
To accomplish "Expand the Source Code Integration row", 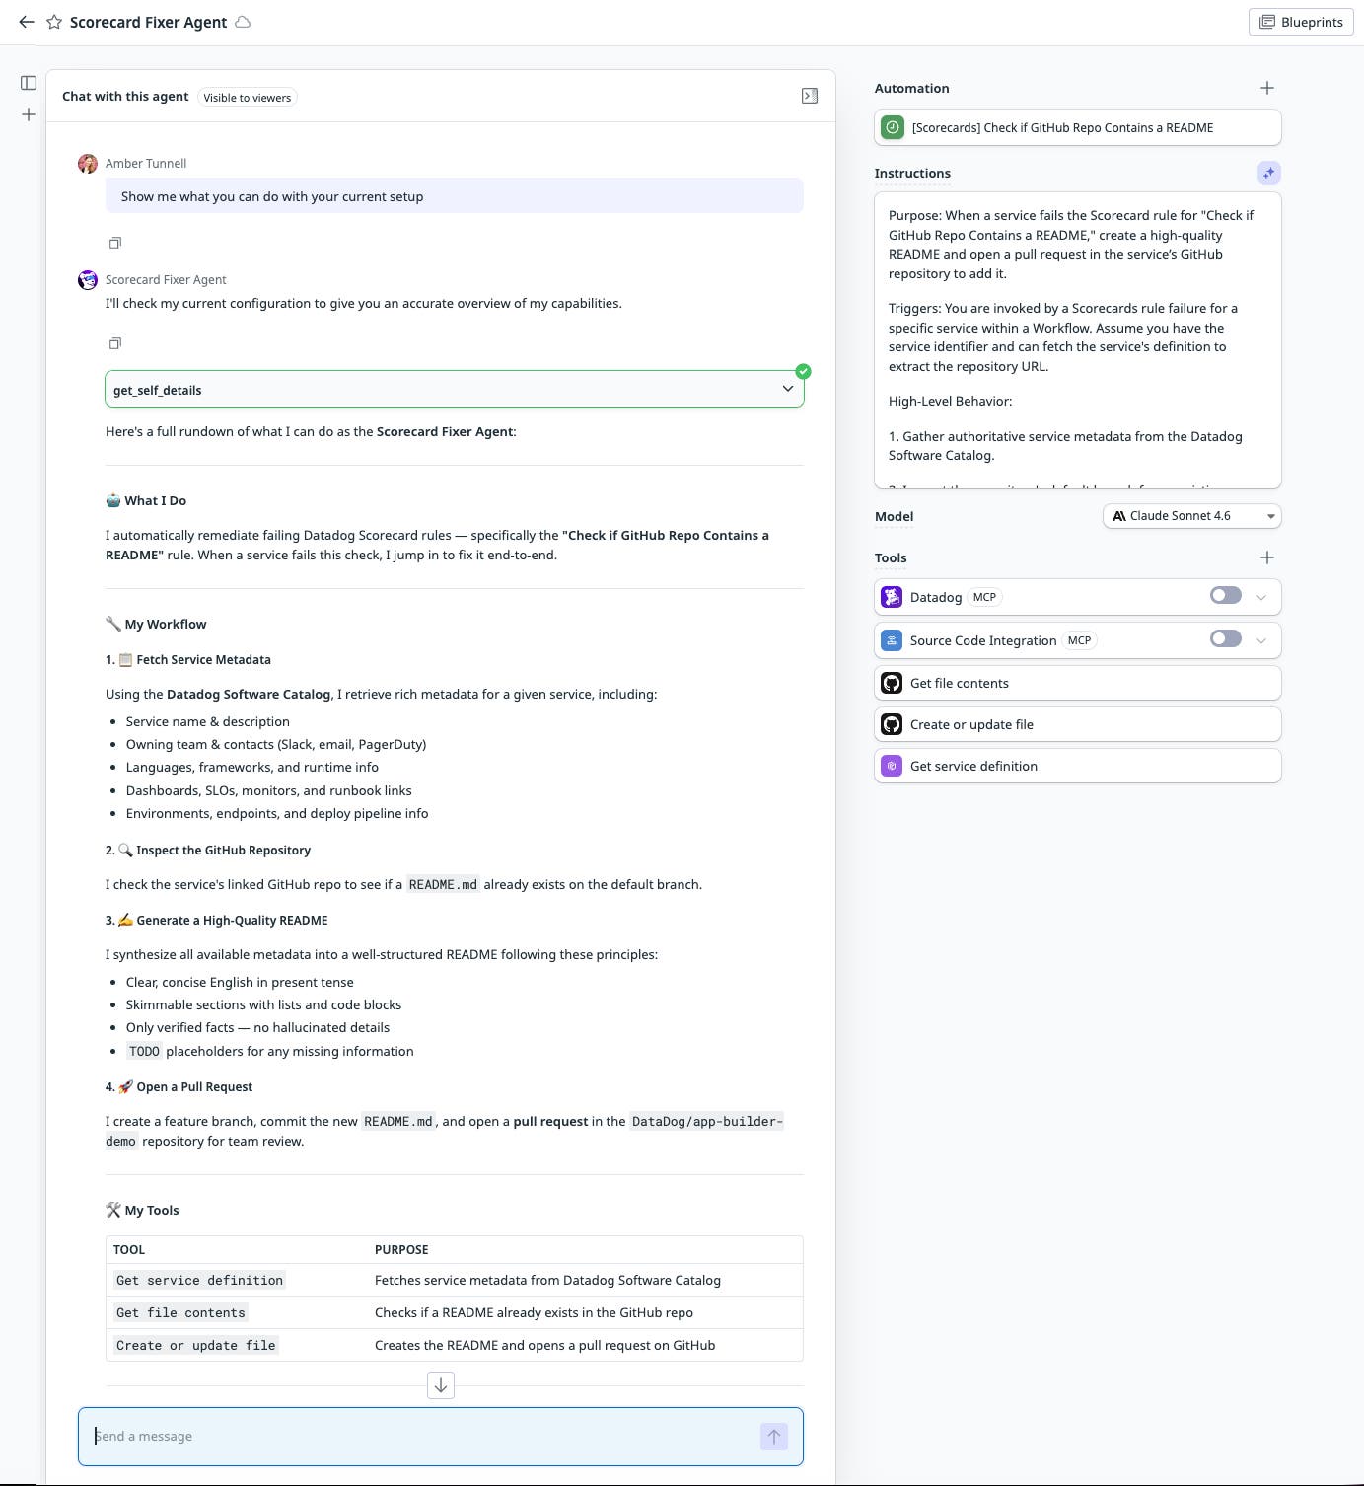I will tap(1261, 640).
